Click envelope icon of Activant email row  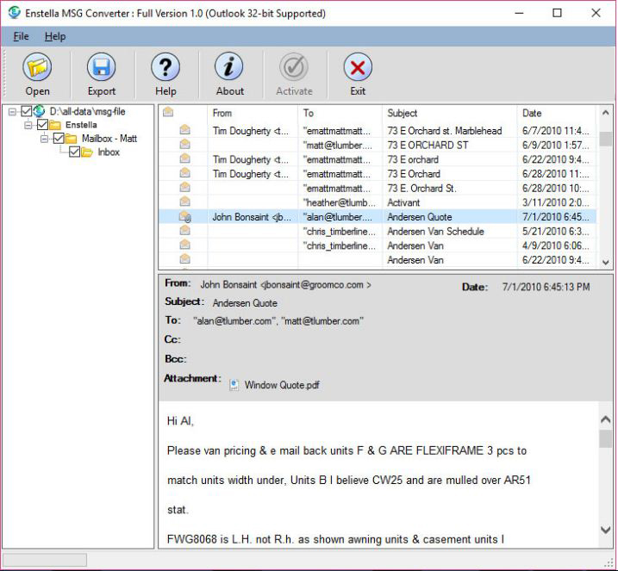point(184,202)
